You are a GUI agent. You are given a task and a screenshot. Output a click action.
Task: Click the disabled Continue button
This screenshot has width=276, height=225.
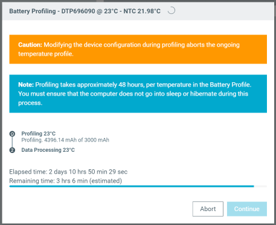(x=247, y=209)
